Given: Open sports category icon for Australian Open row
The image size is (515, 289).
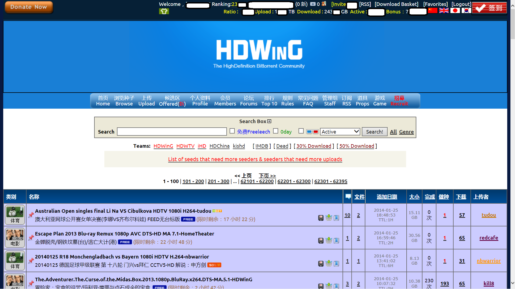Looking at the screenshot, I should pos(15,215).
